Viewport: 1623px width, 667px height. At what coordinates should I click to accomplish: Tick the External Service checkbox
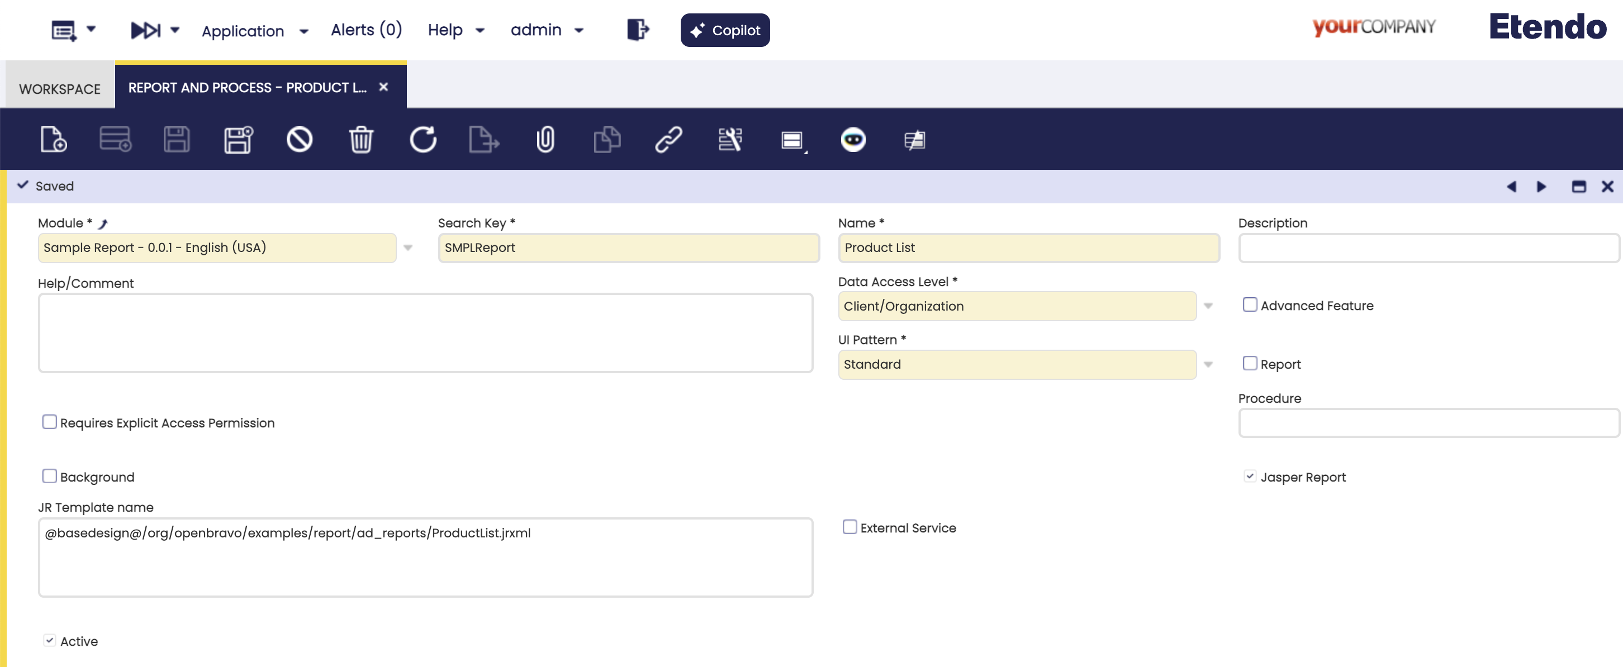pyautogui.click(x=850, y=527)
